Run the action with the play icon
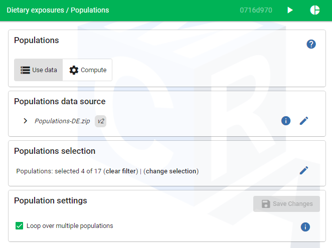The height and width of the screenshot is (248, 332). 290,10
